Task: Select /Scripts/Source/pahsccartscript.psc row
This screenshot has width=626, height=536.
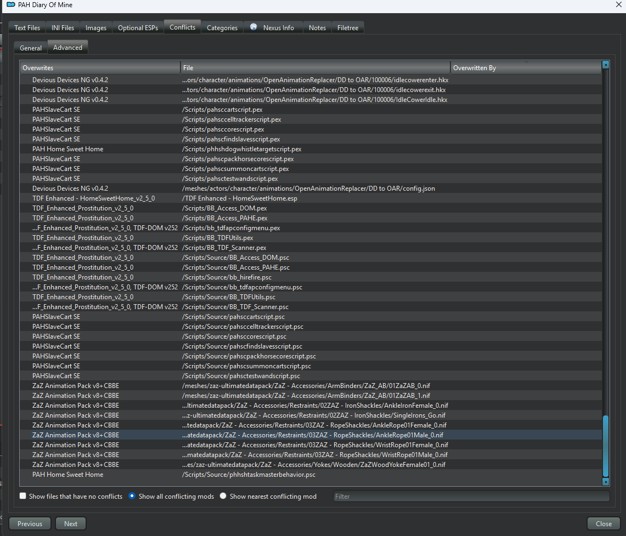Action: click(311, 317)
